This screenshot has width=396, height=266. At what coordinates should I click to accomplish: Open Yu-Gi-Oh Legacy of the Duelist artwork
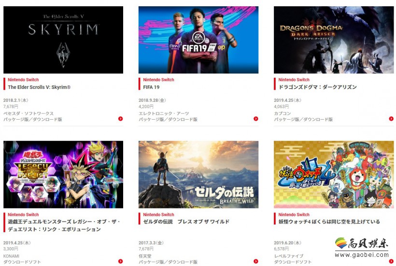coord(63,174)
